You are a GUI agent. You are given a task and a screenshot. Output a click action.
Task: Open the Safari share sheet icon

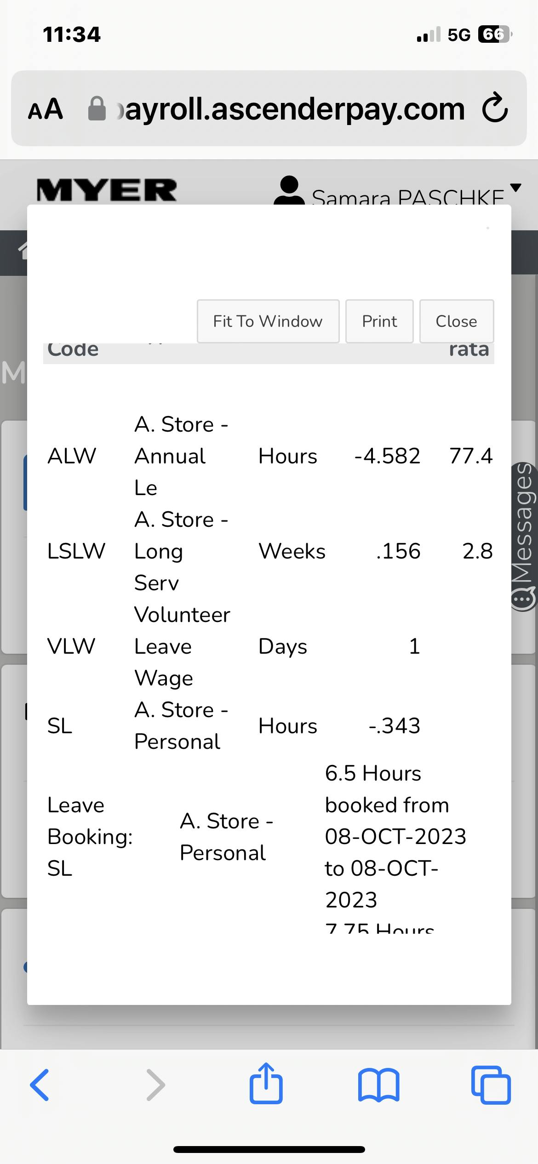click(266, 1083)
